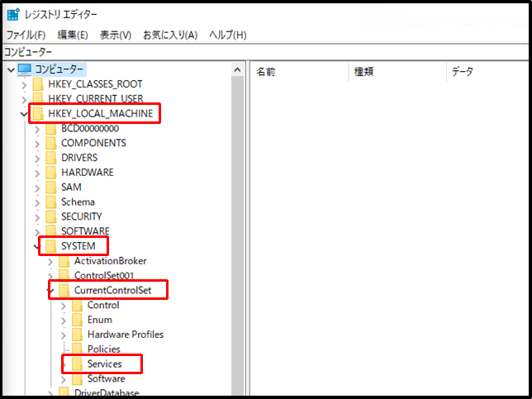
Task: Select BCD00000000 folder icon
Action: [51, 129]
